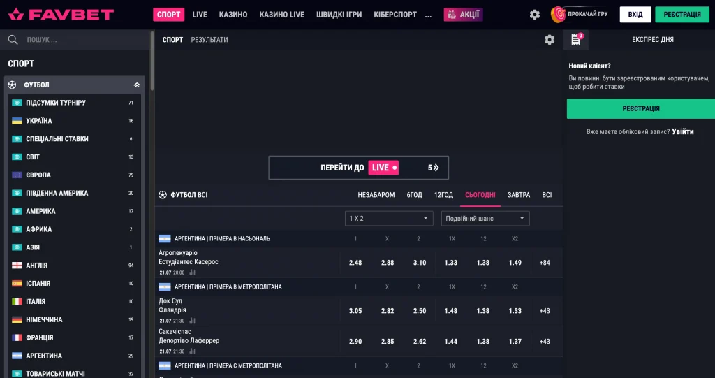Select the Спорт top menu item

(x=169, y=15)
